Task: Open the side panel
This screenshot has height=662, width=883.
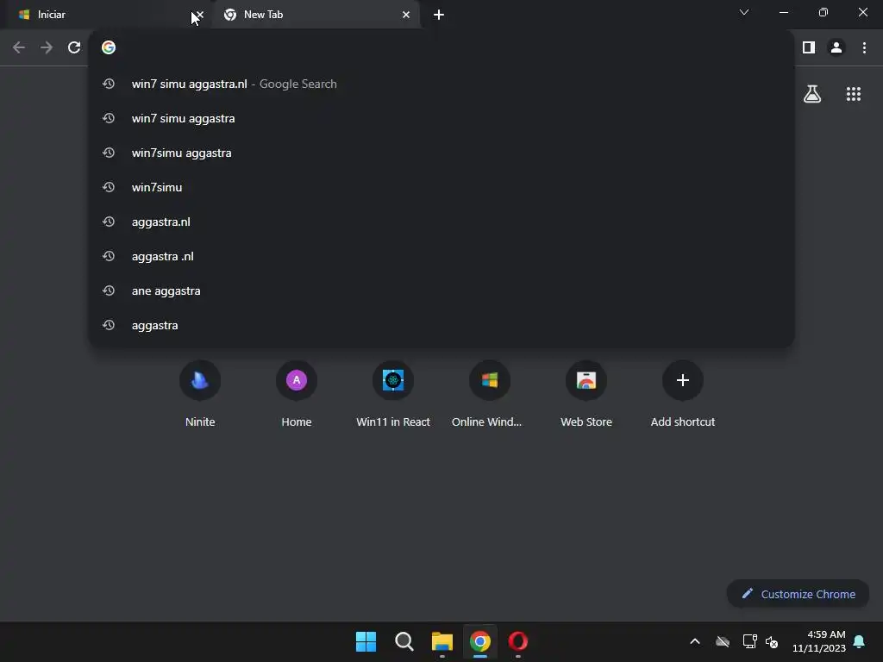Action: click(809, 48)
